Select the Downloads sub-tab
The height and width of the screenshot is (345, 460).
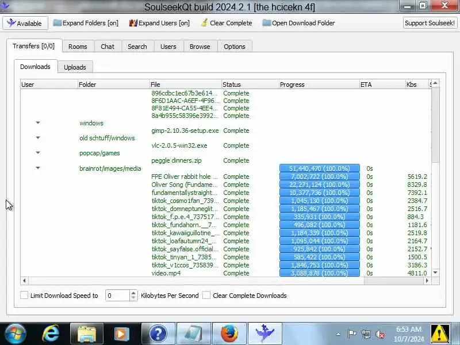tap(35, 67)
